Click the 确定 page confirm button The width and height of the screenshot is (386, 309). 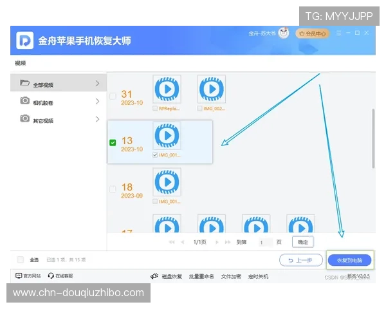(303, 242)
